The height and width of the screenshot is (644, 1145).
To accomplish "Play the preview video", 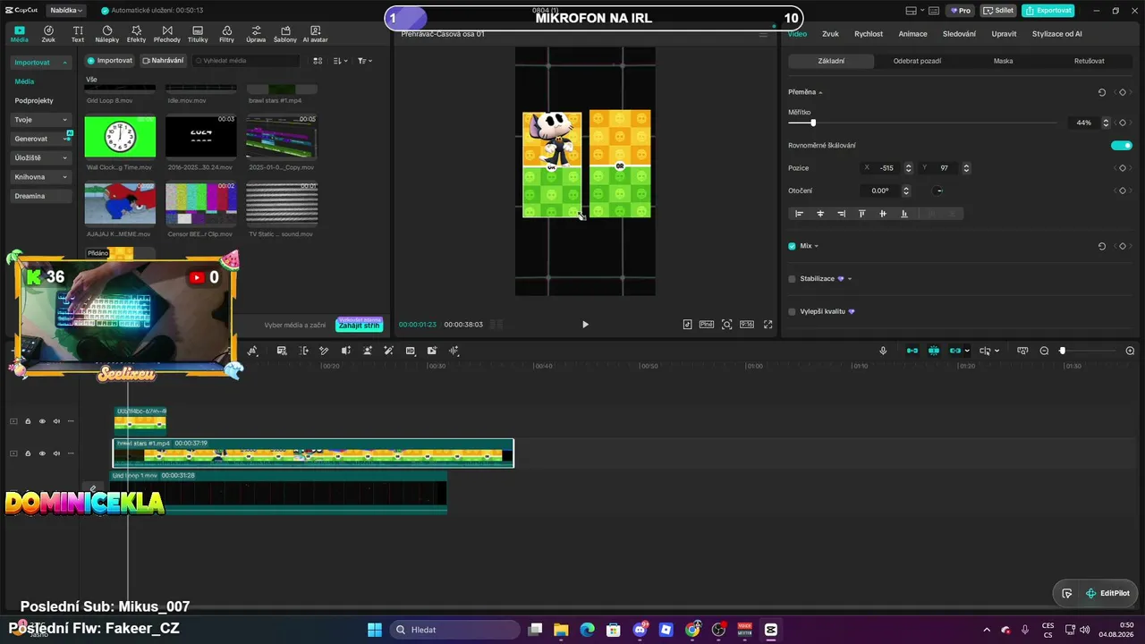I will tap(585, 325).
